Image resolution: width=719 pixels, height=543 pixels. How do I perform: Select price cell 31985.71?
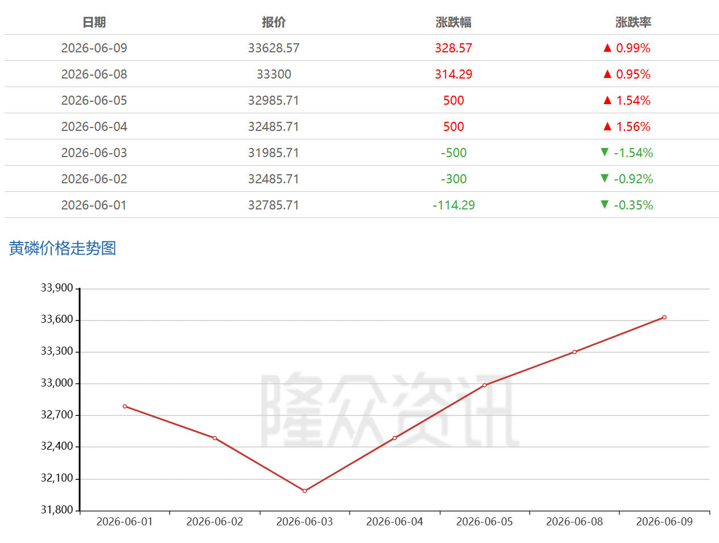click(x=274, y=153)
